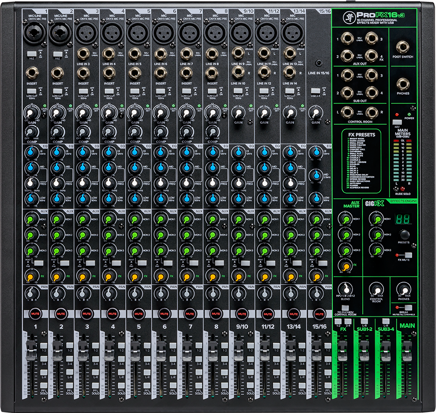Turn the PHONES level knob
The height and width of the screenshot is (413, 436).
pyautogui.click(x=404, y=289)
